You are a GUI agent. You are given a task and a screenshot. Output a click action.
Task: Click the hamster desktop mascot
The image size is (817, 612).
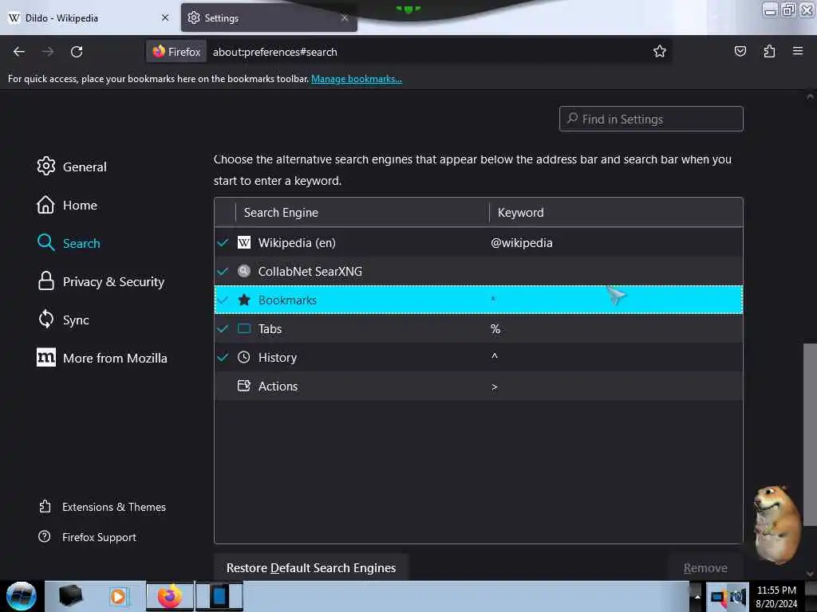click(x=776, y=524)
